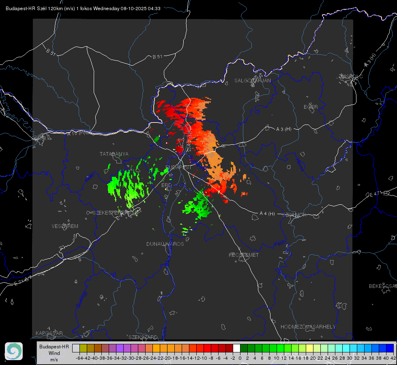The width and height of the screenshot is (397, 365).
Task: Select the white zero-velocity legend swatch
Action: [236, 348]
